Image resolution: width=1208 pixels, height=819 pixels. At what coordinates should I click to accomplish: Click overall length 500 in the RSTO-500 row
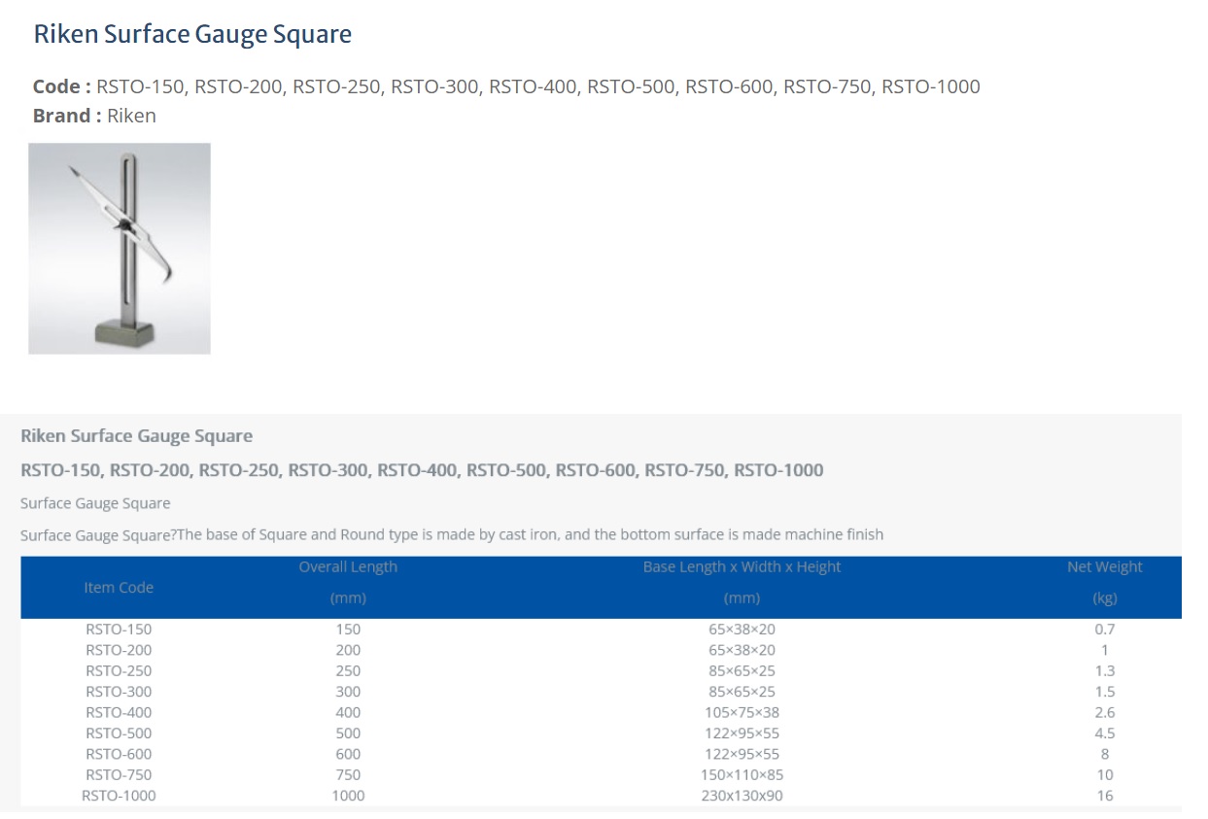click(348, 734)
